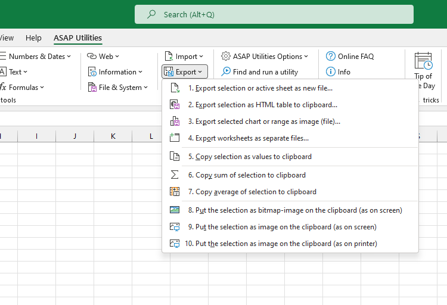The width and height of the screenshot is (447, 305).
Task: Click the bitmap landscape image icon
Action: (175, 210)
